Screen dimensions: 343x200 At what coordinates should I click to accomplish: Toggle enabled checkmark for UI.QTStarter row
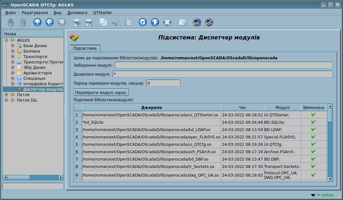tap(313, 115)
